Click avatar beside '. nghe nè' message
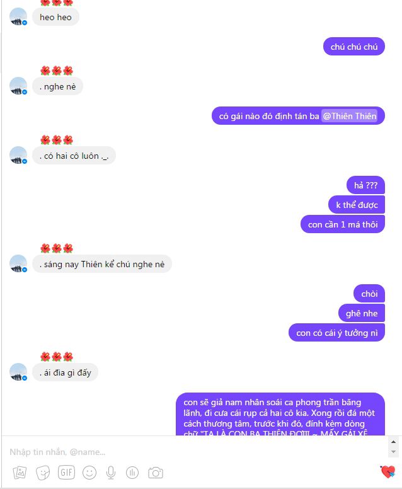The height and width of the screenshot is (489, 402). (18, 86)
